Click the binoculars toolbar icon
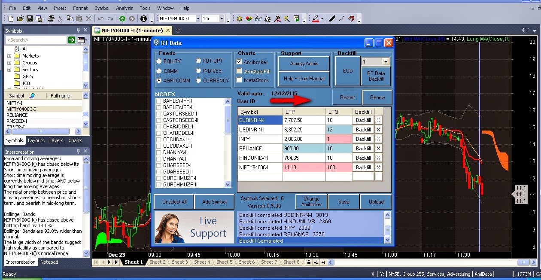 click(x=258, y=19)
